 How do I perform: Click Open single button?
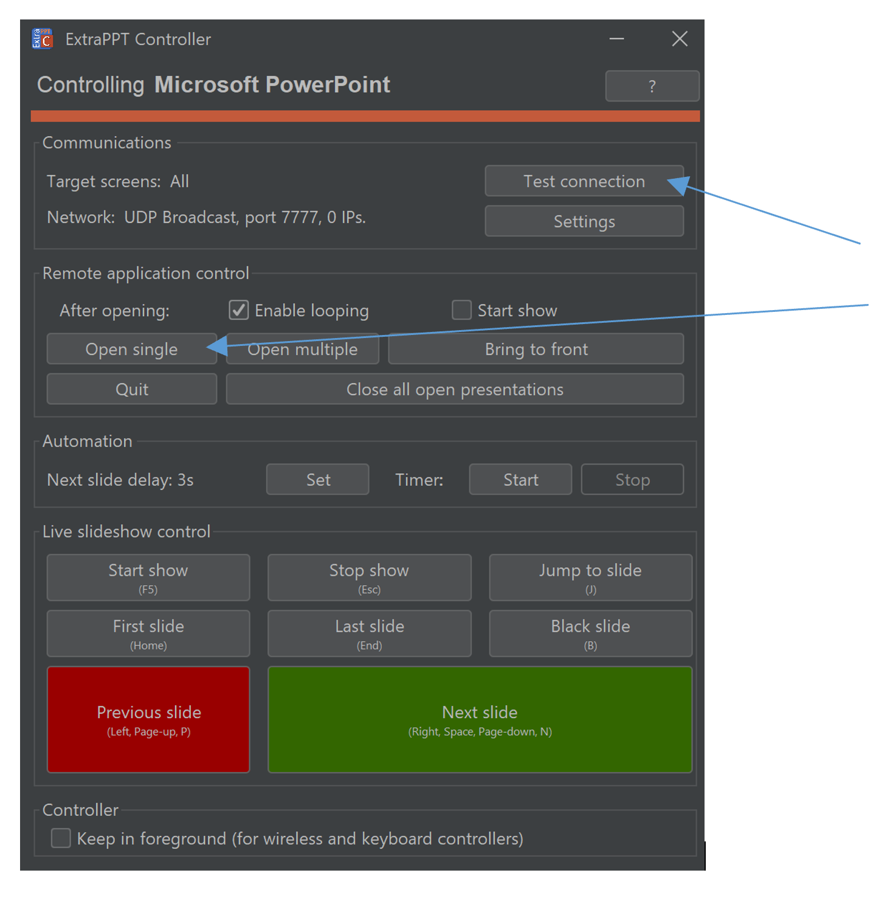tap(132, 349)
